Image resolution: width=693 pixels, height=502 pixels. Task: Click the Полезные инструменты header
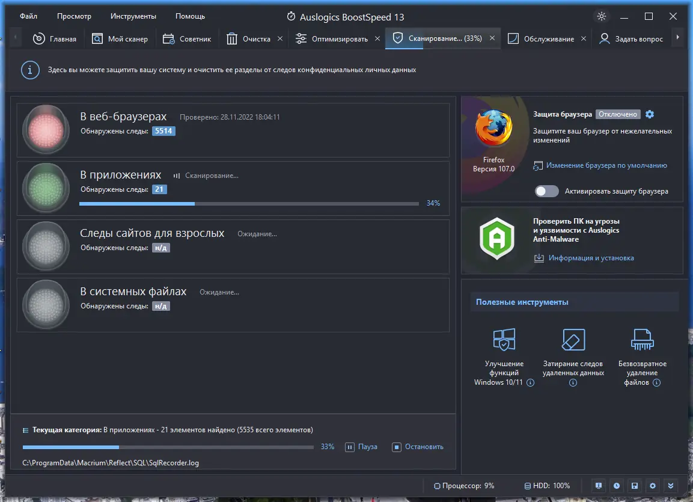coord(574,302)
